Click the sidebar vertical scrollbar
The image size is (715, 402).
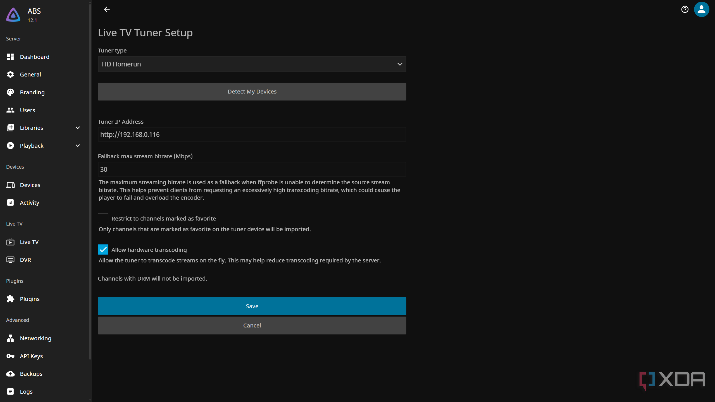click(x=90, y=181)
